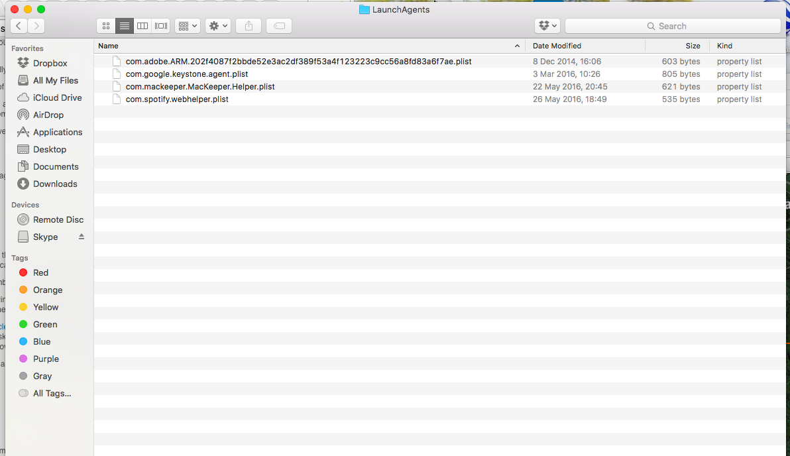This screenshot has height=456, width=790.
Task: Click the Devices sidebar heading
Action: pyautogui.click(x=25, y=205)
